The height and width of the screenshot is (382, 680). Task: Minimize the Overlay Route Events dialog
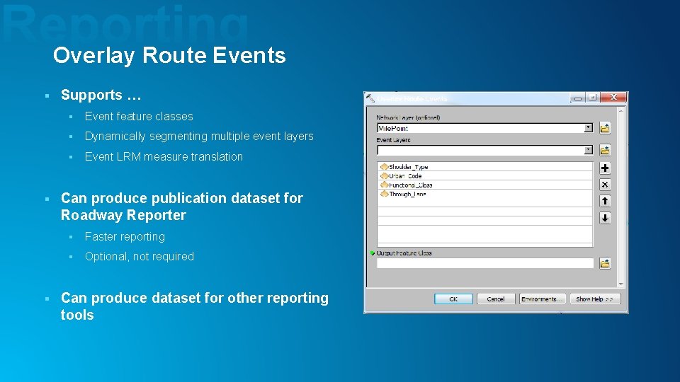(578, 98)
